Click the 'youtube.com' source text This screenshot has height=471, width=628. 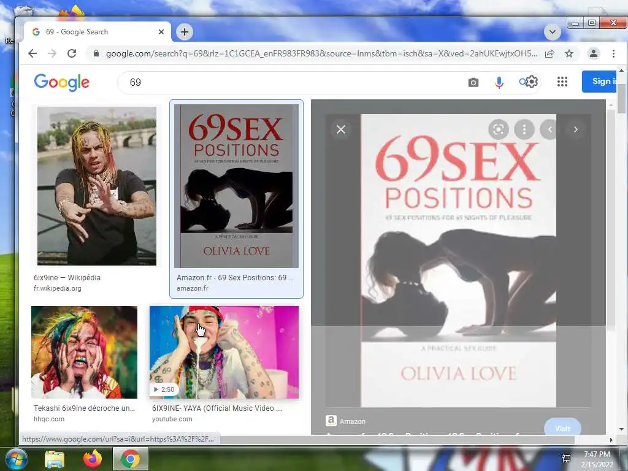point(172,419)
